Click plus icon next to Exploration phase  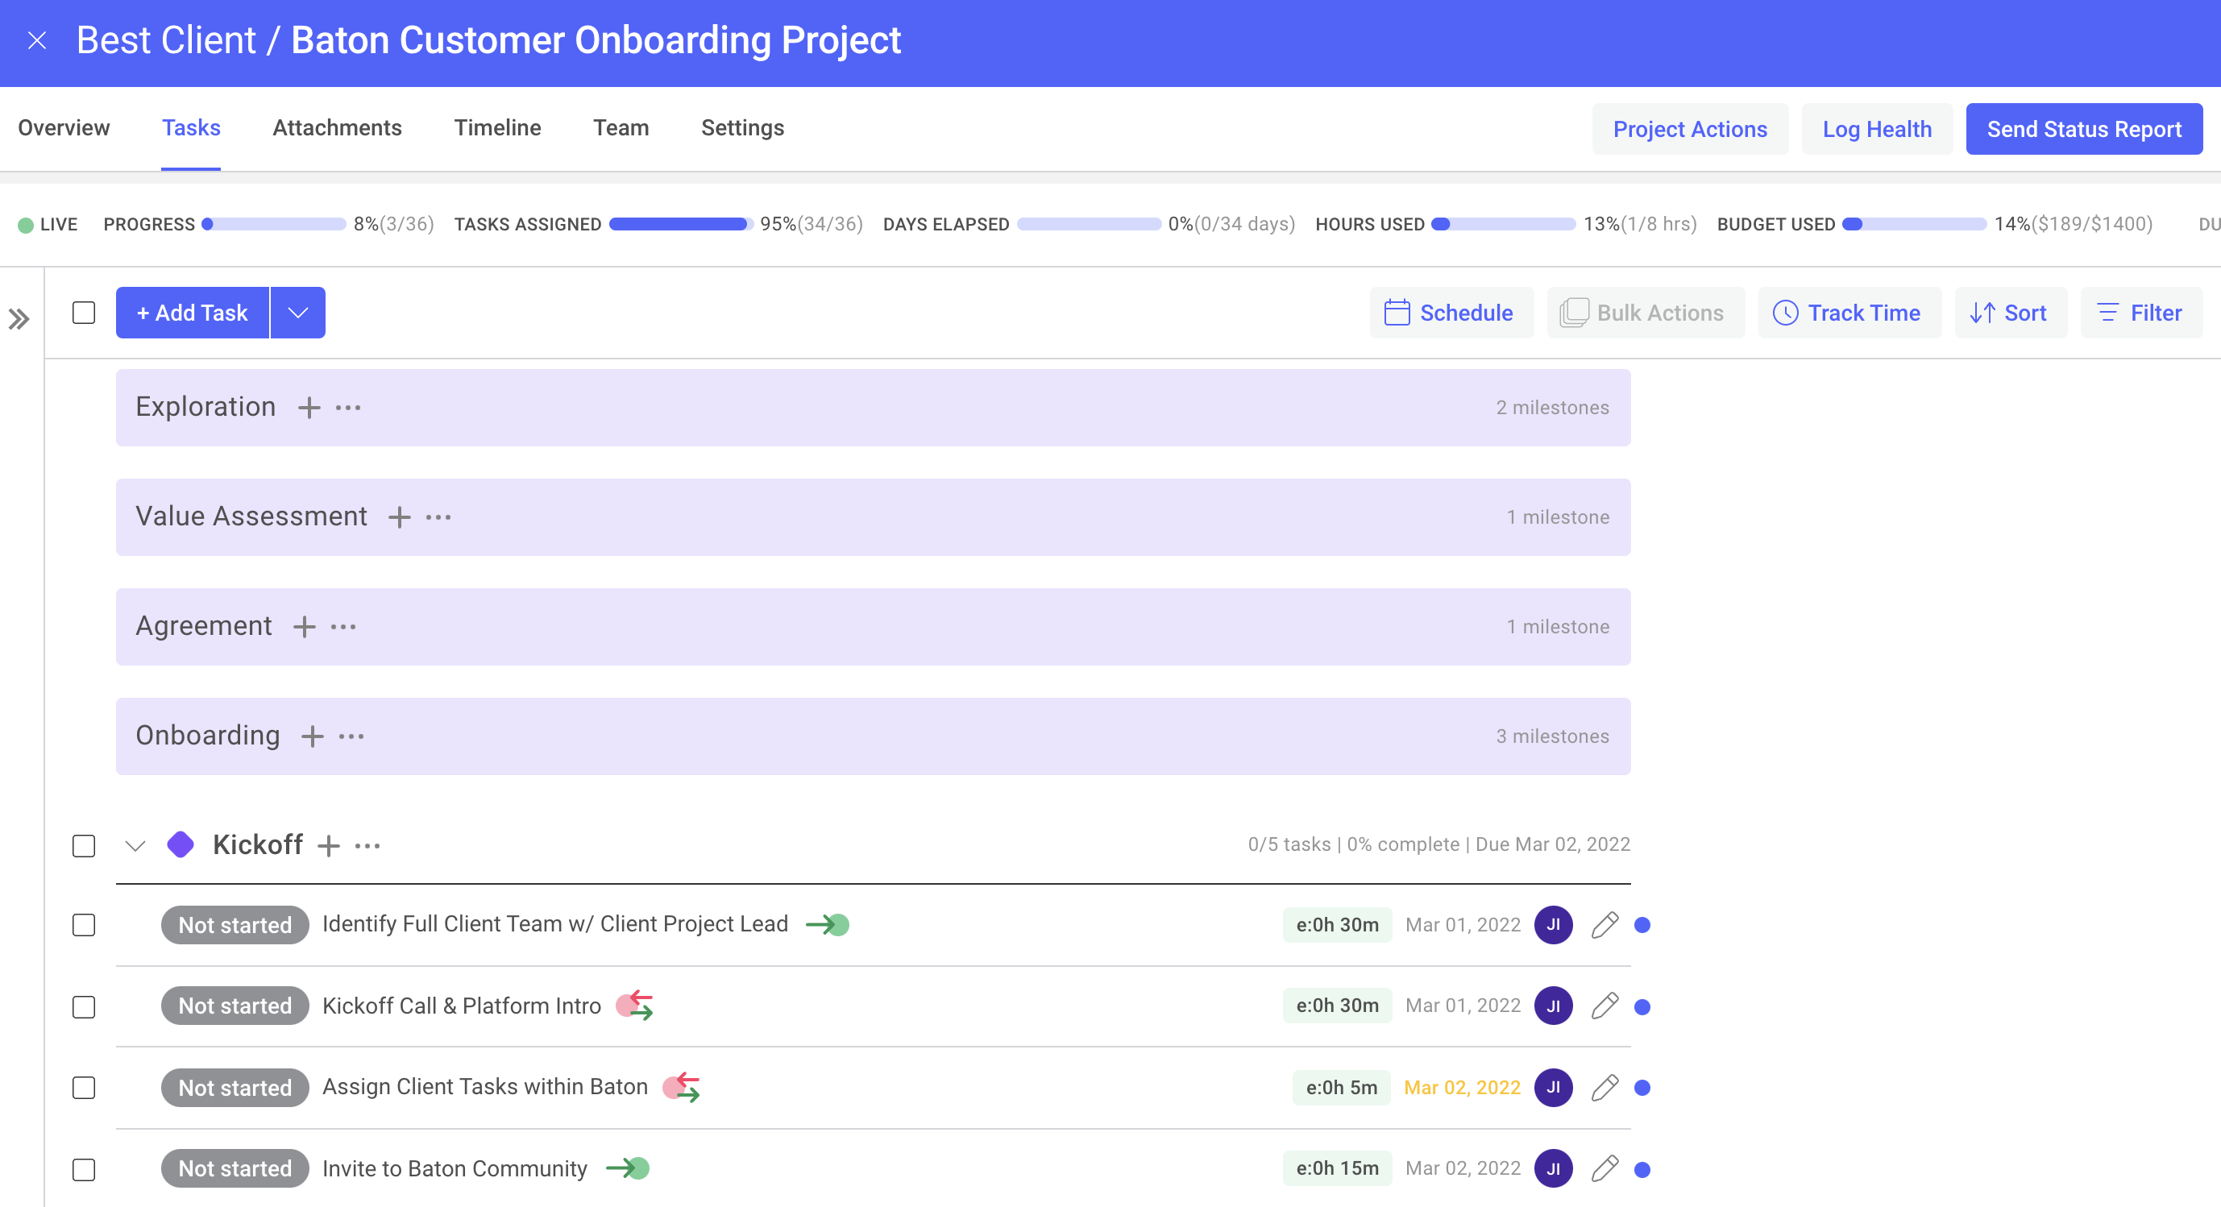(x=309, y=407)
